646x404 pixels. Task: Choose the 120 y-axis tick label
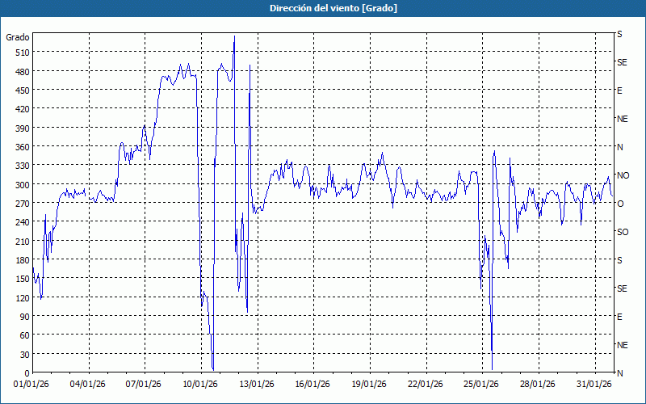pos(23,298)
